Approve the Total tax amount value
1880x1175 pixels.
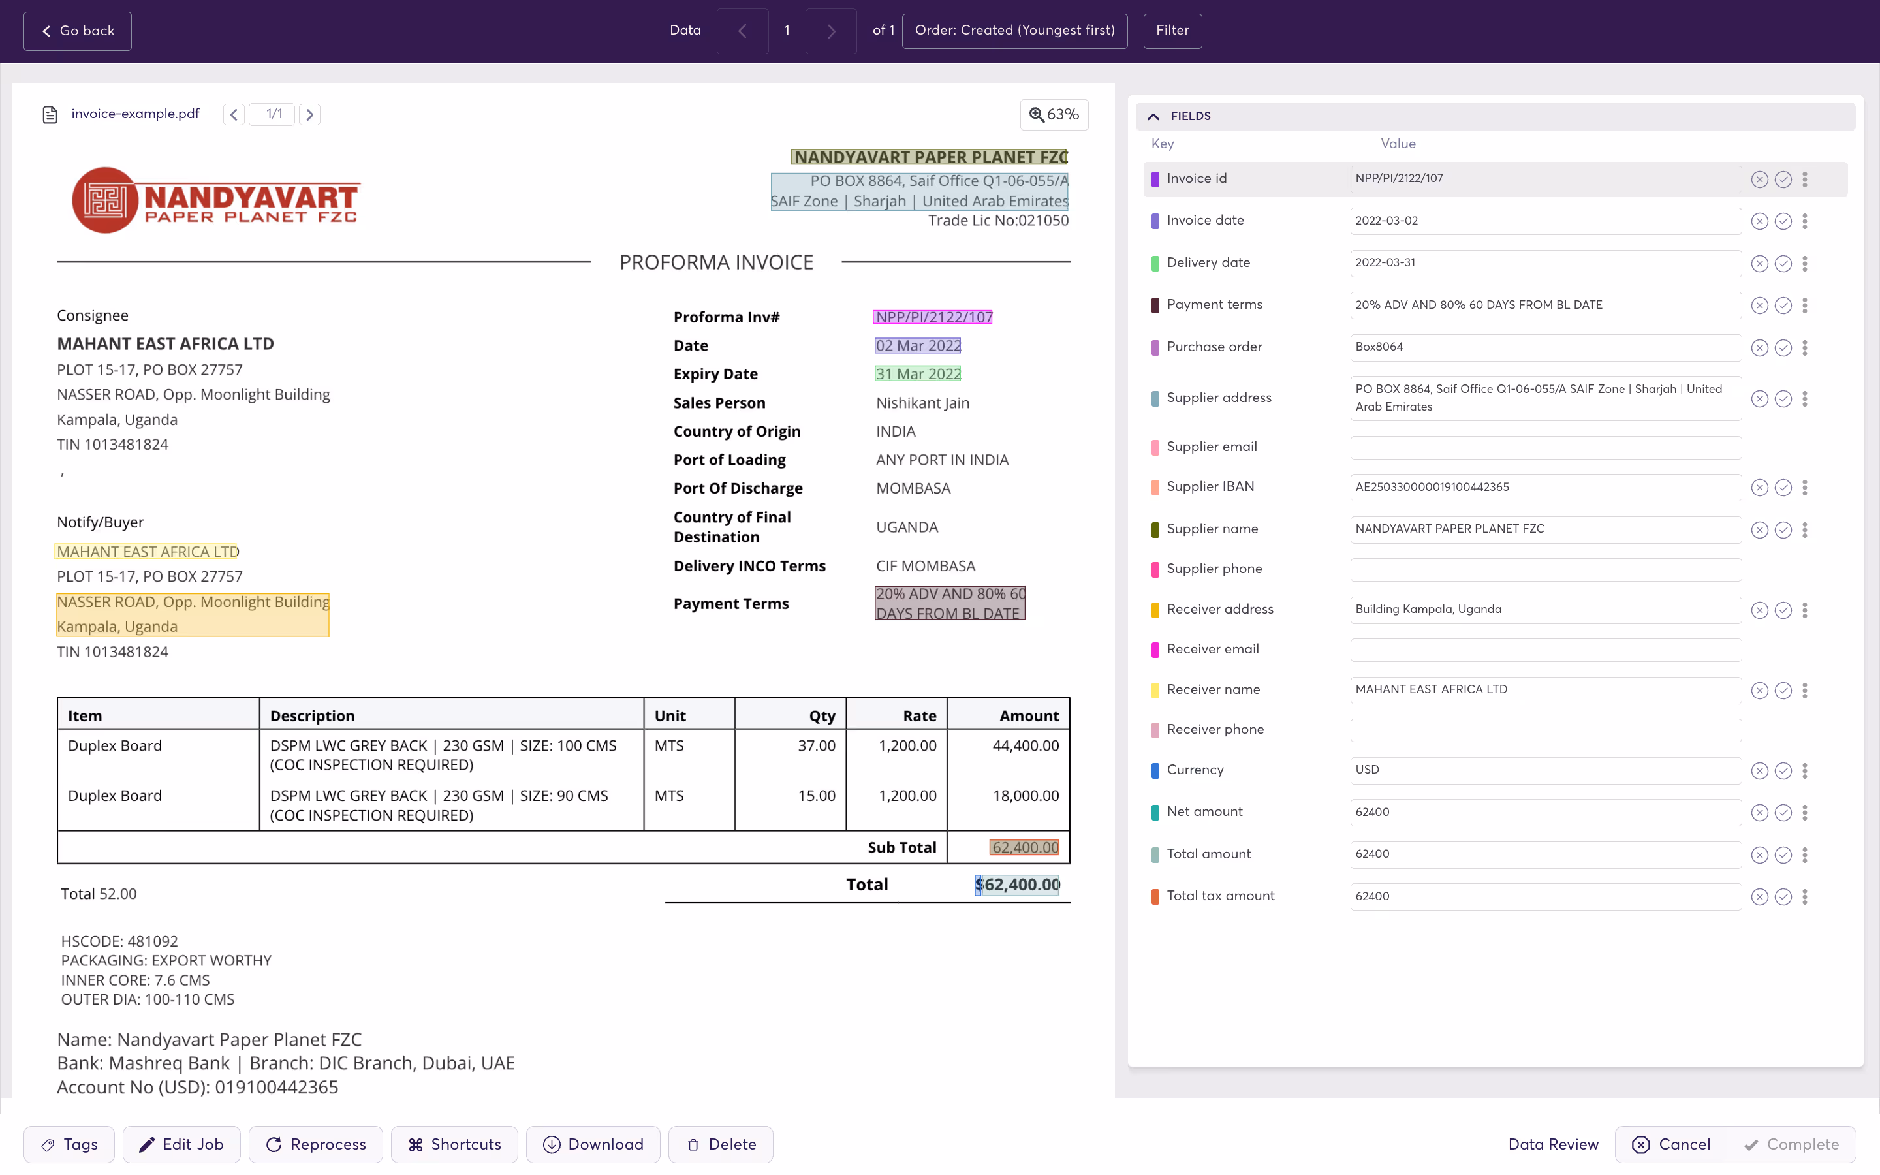(x=1783, y=897)
